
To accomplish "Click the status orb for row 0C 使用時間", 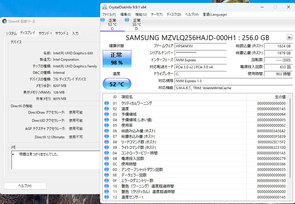I will (x=107, y=164).
